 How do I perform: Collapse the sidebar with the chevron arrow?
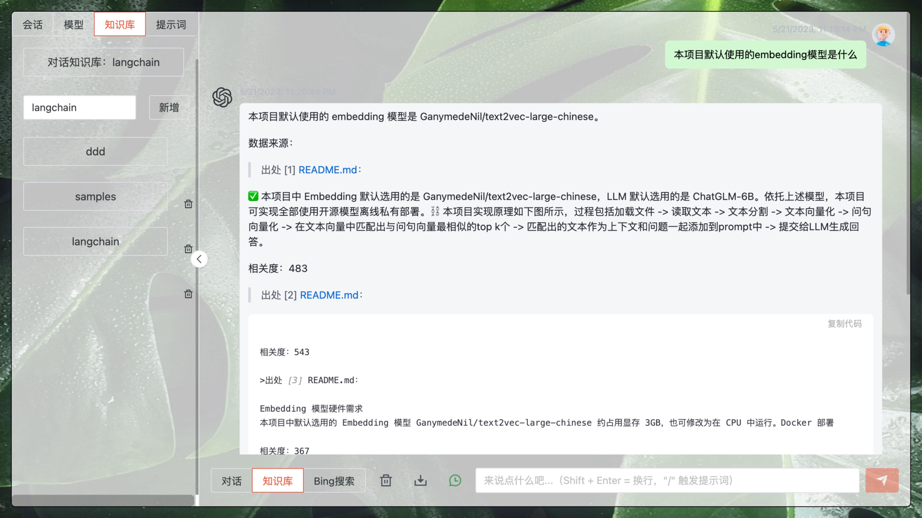(199, 259)
